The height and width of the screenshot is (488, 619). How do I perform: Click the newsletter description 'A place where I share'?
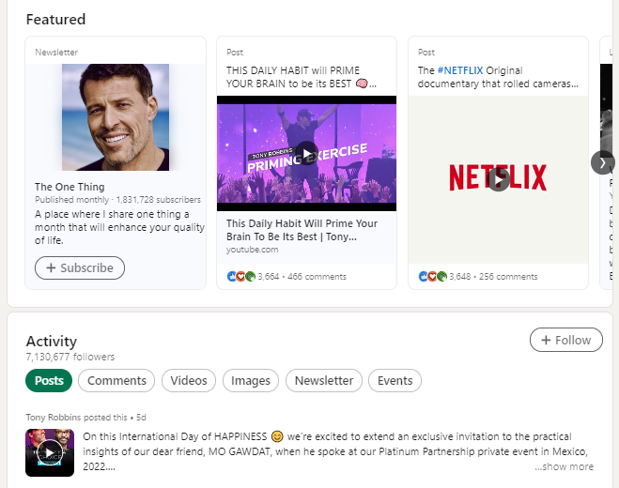pyautogui.click(x=119, y=227)
